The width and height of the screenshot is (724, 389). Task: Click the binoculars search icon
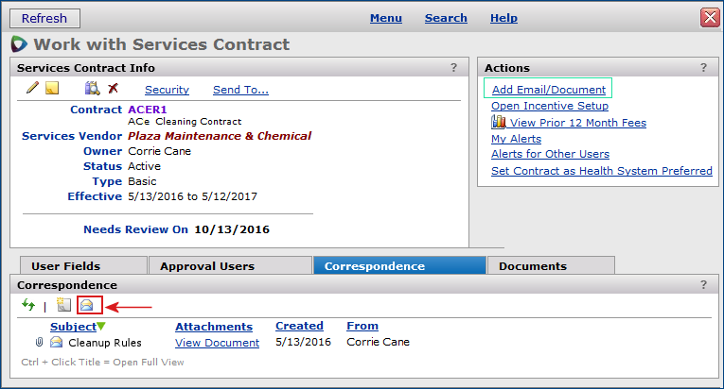[x=92, y=89]
